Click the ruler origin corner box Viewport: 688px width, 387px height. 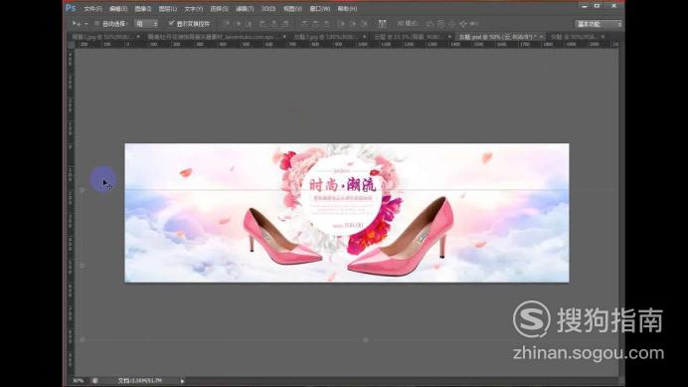(71, 45)
